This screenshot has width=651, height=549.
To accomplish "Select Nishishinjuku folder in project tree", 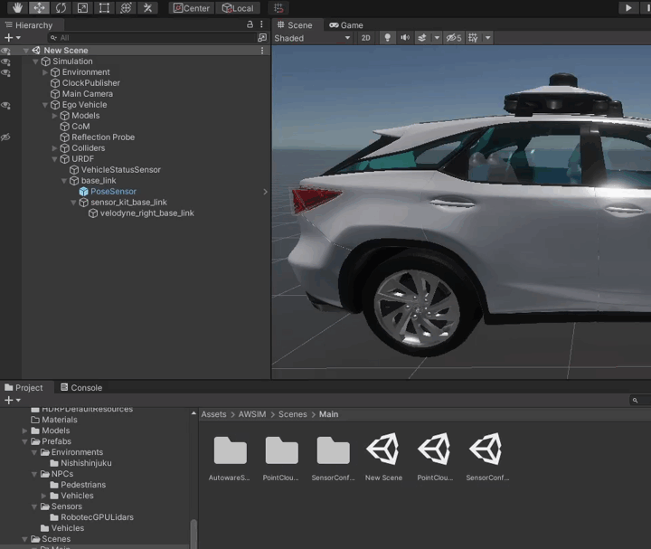I will tap(86, 463).
